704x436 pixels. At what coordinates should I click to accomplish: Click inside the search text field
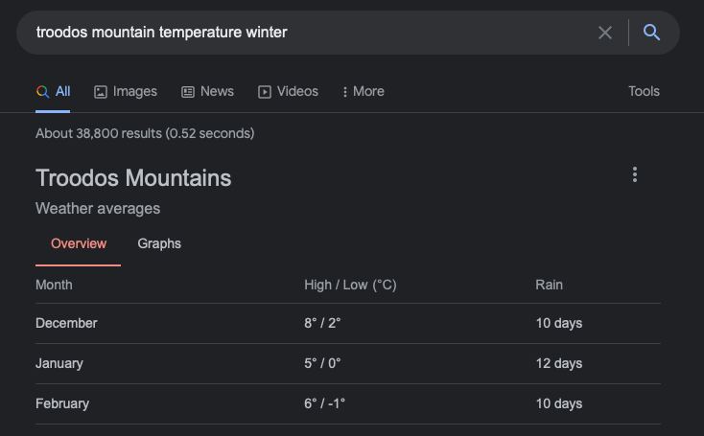310,33
